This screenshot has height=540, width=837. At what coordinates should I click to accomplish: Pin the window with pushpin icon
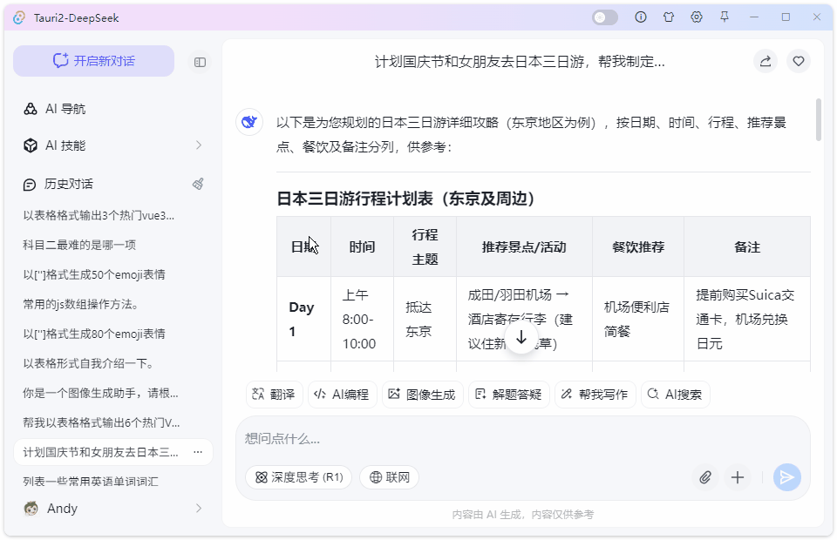pyautogui.click(x=724, y=17)
